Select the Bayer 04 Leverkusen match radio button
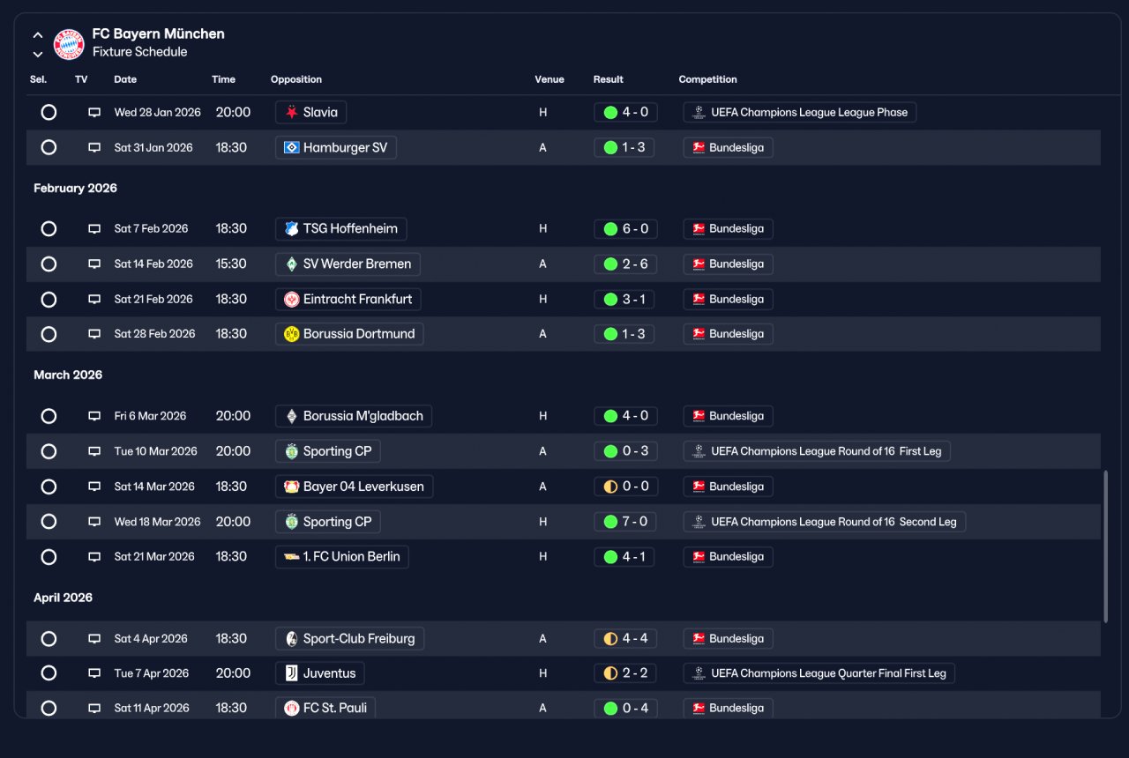 [49, 487]
